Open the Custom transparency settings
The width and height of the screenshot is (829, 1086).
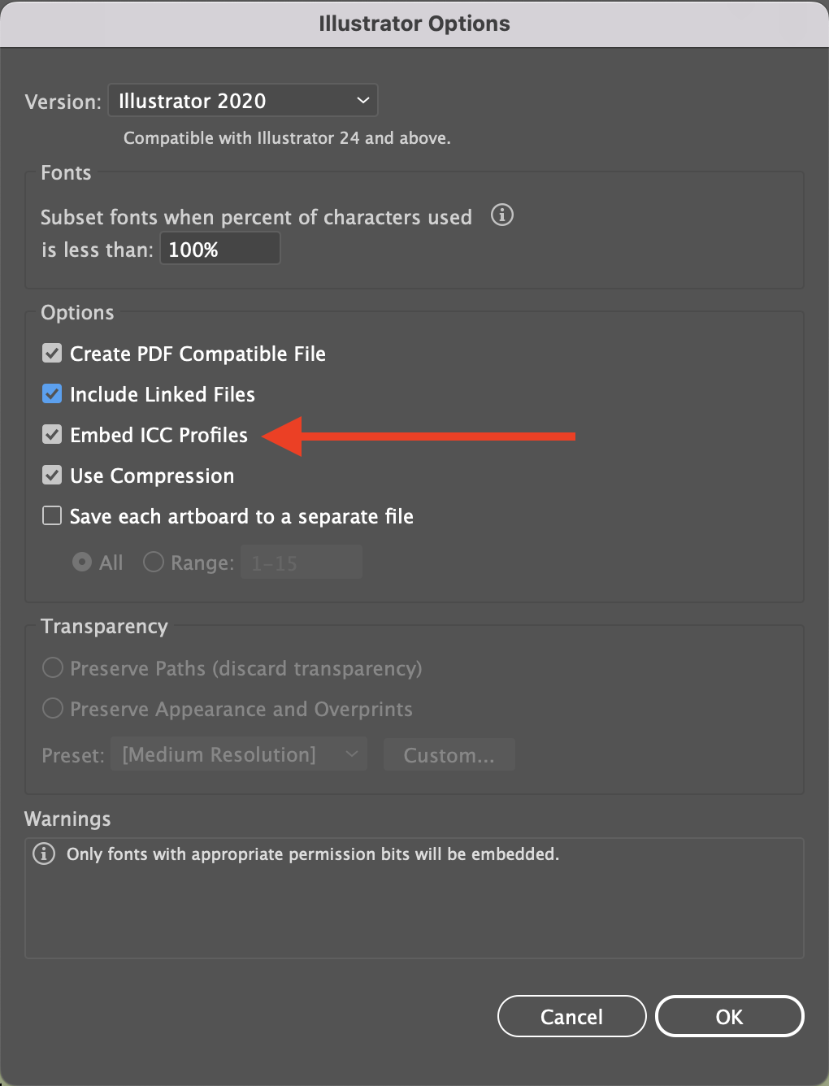[x=449, y=755]
